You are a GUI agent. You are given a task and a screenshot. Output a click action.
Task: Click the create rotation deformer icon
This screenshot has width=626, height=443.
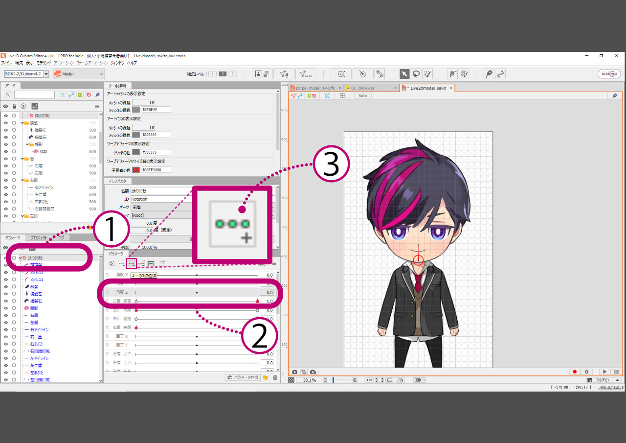(362, 74)
